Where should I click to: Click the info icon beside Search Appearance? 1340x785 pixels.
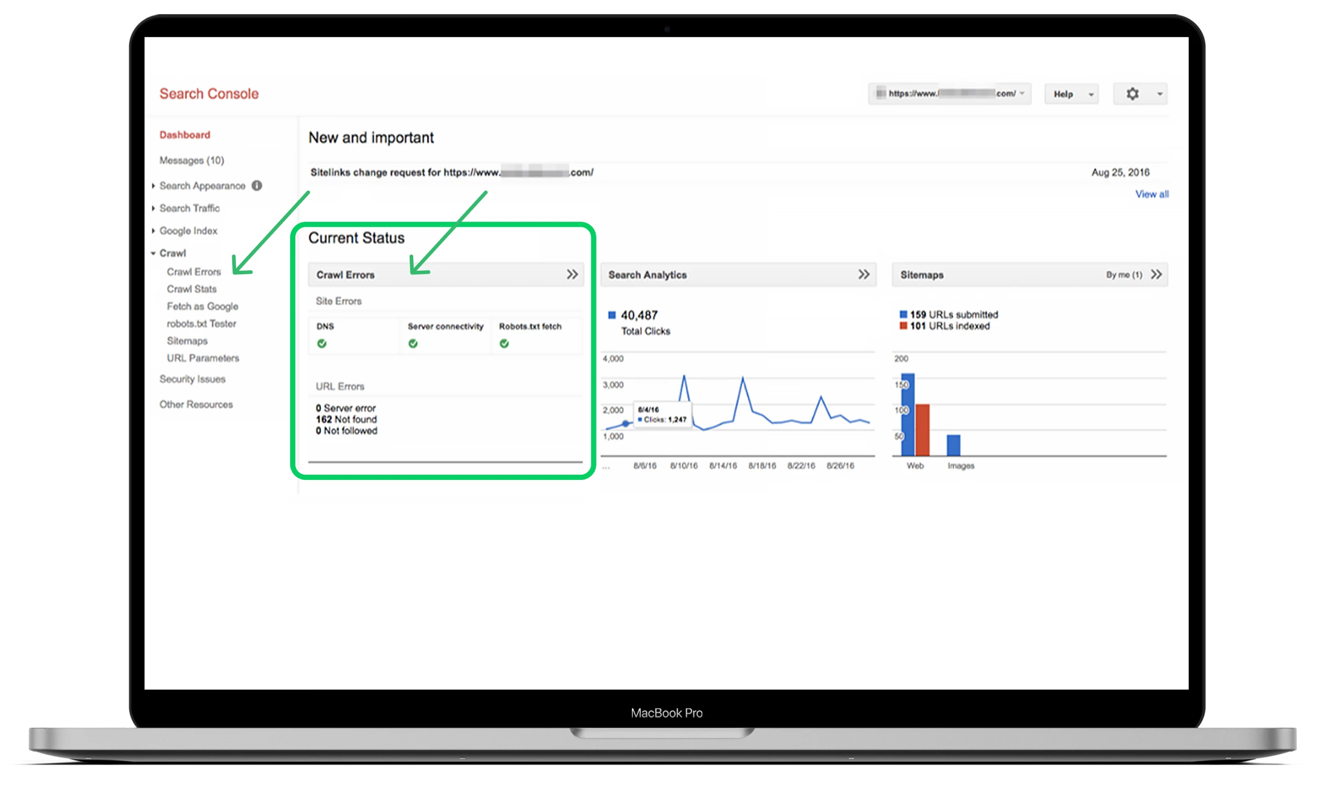258,187
